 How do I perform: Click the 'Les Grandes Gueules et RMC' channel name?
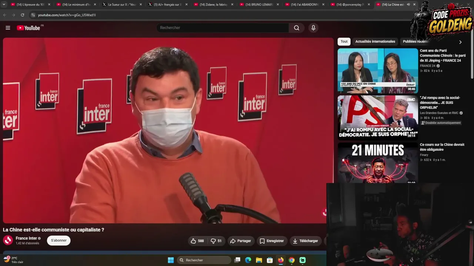439,113
